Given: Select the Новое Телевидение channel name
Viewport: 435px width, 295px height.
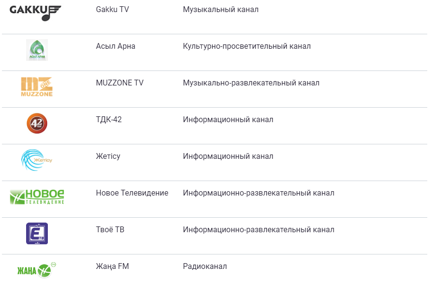Looking at the screenshot, I should (x=132, y=193).
